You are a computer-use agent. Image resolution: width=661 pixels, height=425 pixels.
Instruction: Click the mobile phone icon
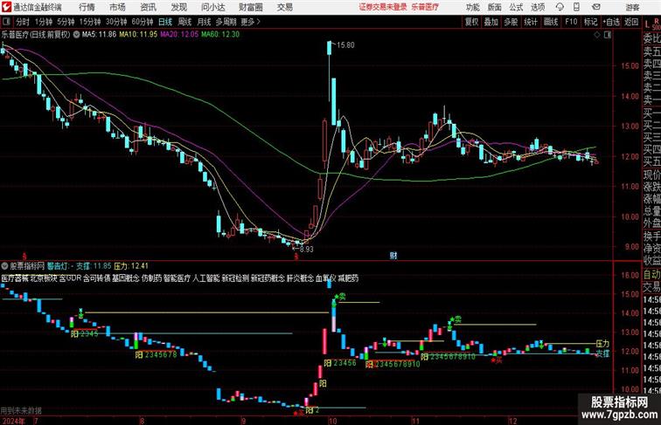click(x=576, y=7)
